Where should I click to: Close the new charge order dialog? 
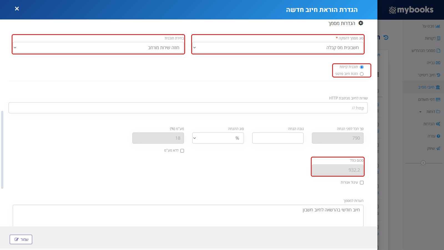point(17,9)
